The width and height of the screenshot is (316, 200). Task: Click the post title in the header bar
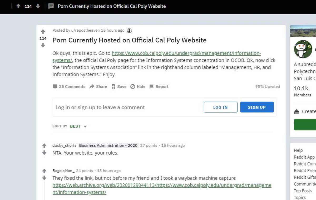pyautogui.click(x=112, y=6)
